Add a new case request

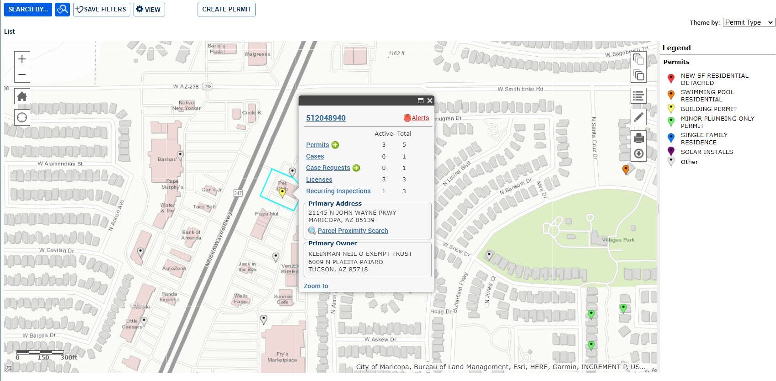coord(356,168)
